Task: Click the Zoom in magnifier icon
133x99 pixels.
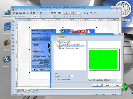Action: [x=84, y=13]
